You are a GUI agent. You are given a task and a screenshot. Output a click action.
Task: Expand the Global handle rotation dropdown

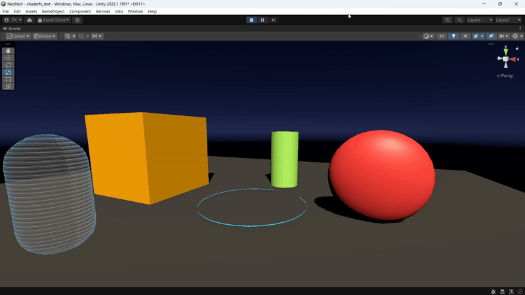tap(45, 36)
